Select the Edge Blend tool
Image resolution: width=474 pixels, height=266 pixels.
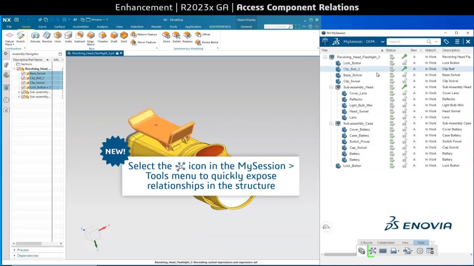[x=91, y=38]
